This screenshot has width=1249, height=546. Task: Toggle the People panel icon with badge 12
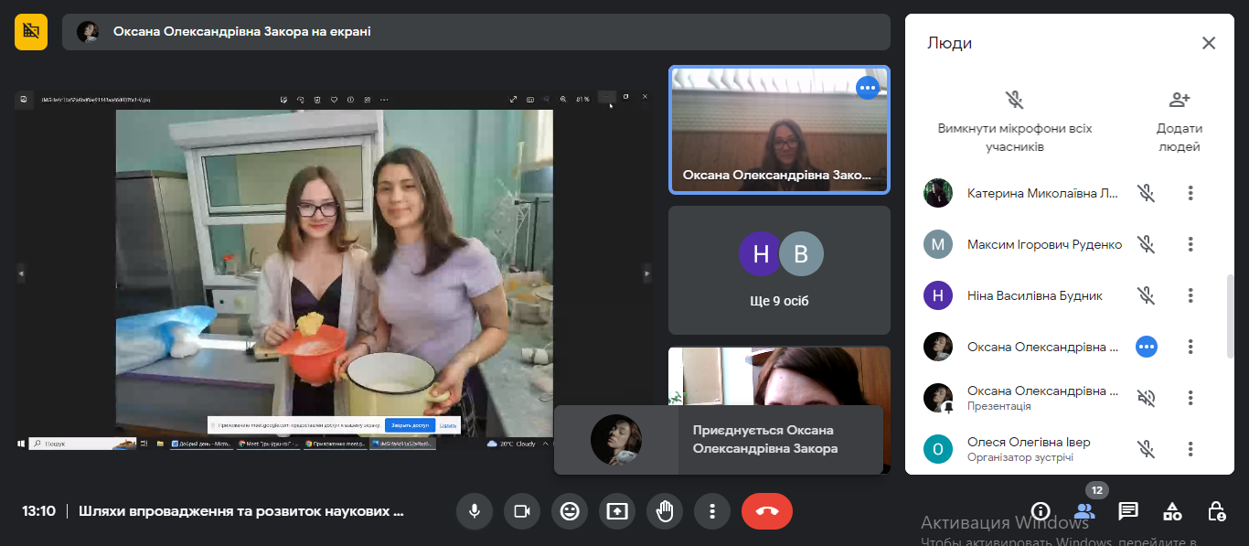point(1084,511)
